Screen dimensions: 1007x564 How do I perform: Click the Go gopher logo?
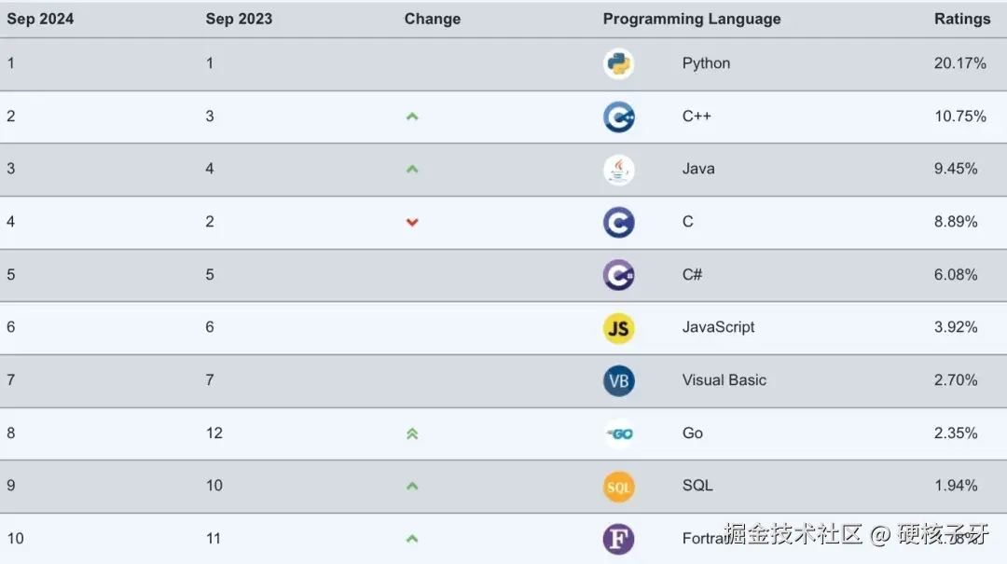tap(618, 433)
